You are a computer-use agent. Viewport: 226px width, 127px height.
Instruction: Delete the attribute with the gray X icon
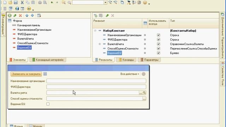(113, 16)
